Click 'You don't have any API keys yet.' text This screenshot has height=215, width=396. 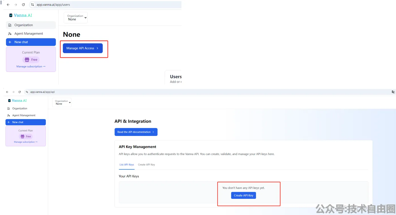(x=244, y=188)
